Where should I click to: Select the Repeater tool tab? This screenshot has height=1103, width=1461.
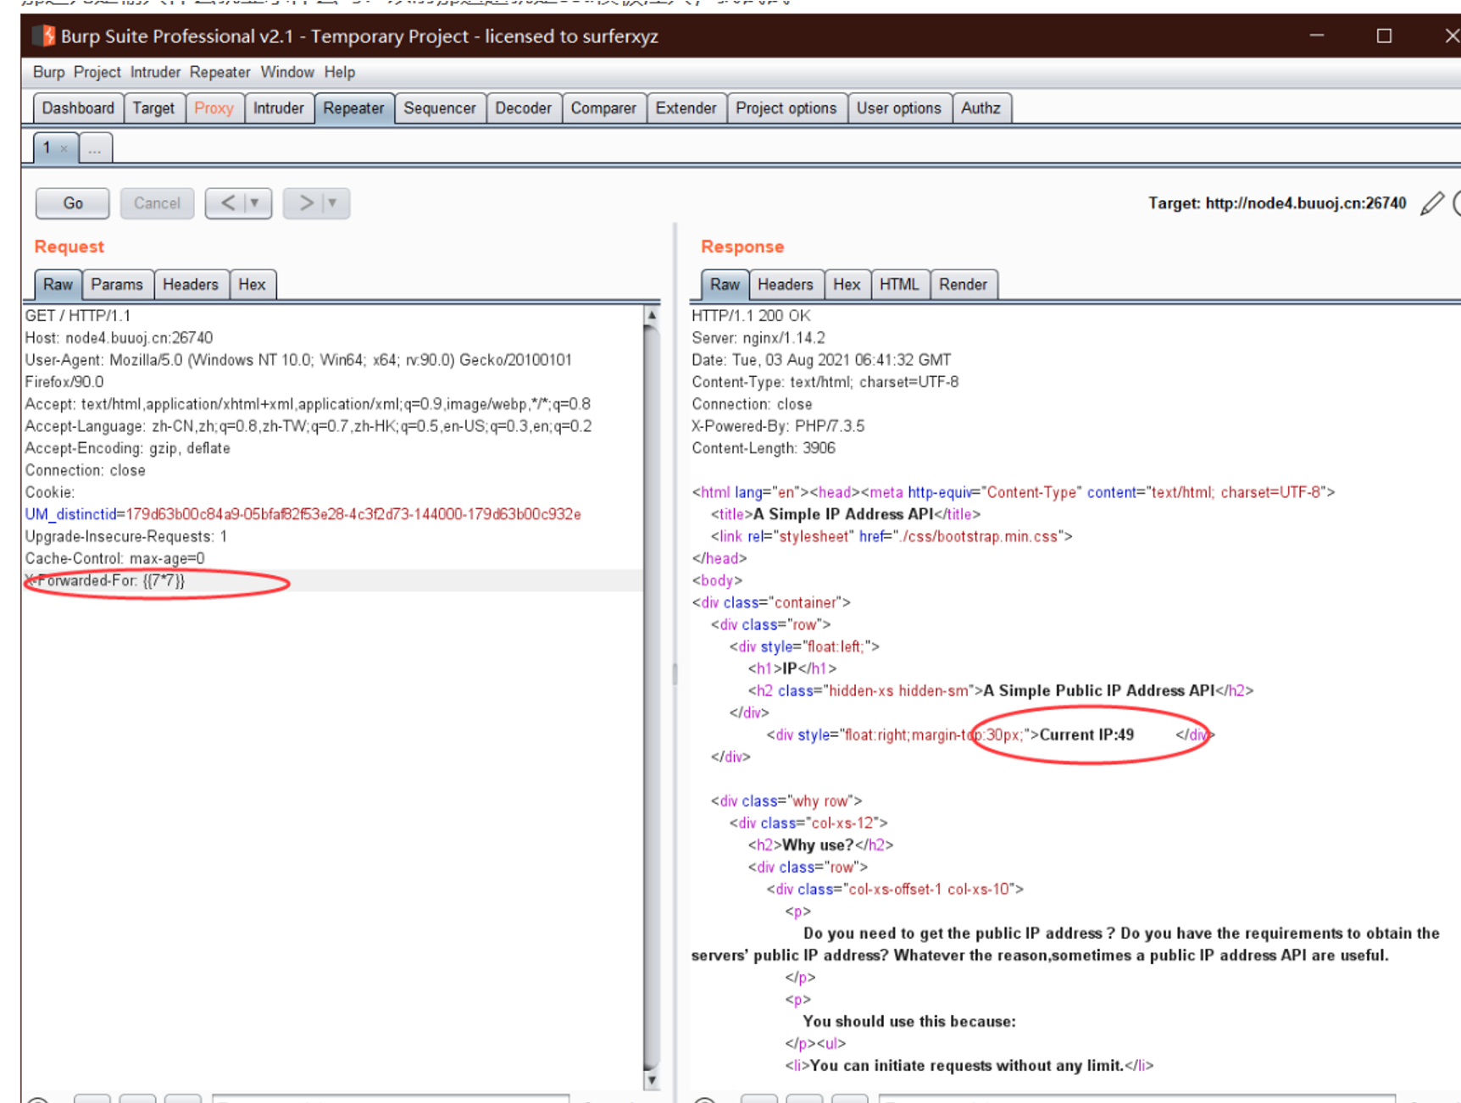click(353, 108)
